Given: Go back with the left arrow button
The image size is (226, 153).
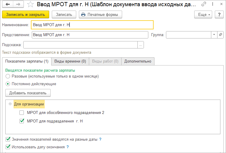Looking at the screenshot, I should pos(8,4).
